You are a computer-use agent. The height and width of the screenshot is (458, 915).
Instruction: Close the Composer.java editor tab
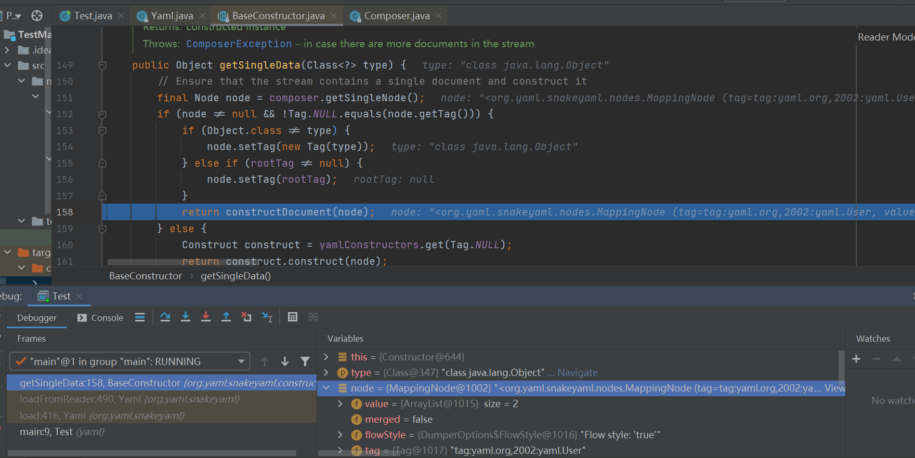point(438,16)
